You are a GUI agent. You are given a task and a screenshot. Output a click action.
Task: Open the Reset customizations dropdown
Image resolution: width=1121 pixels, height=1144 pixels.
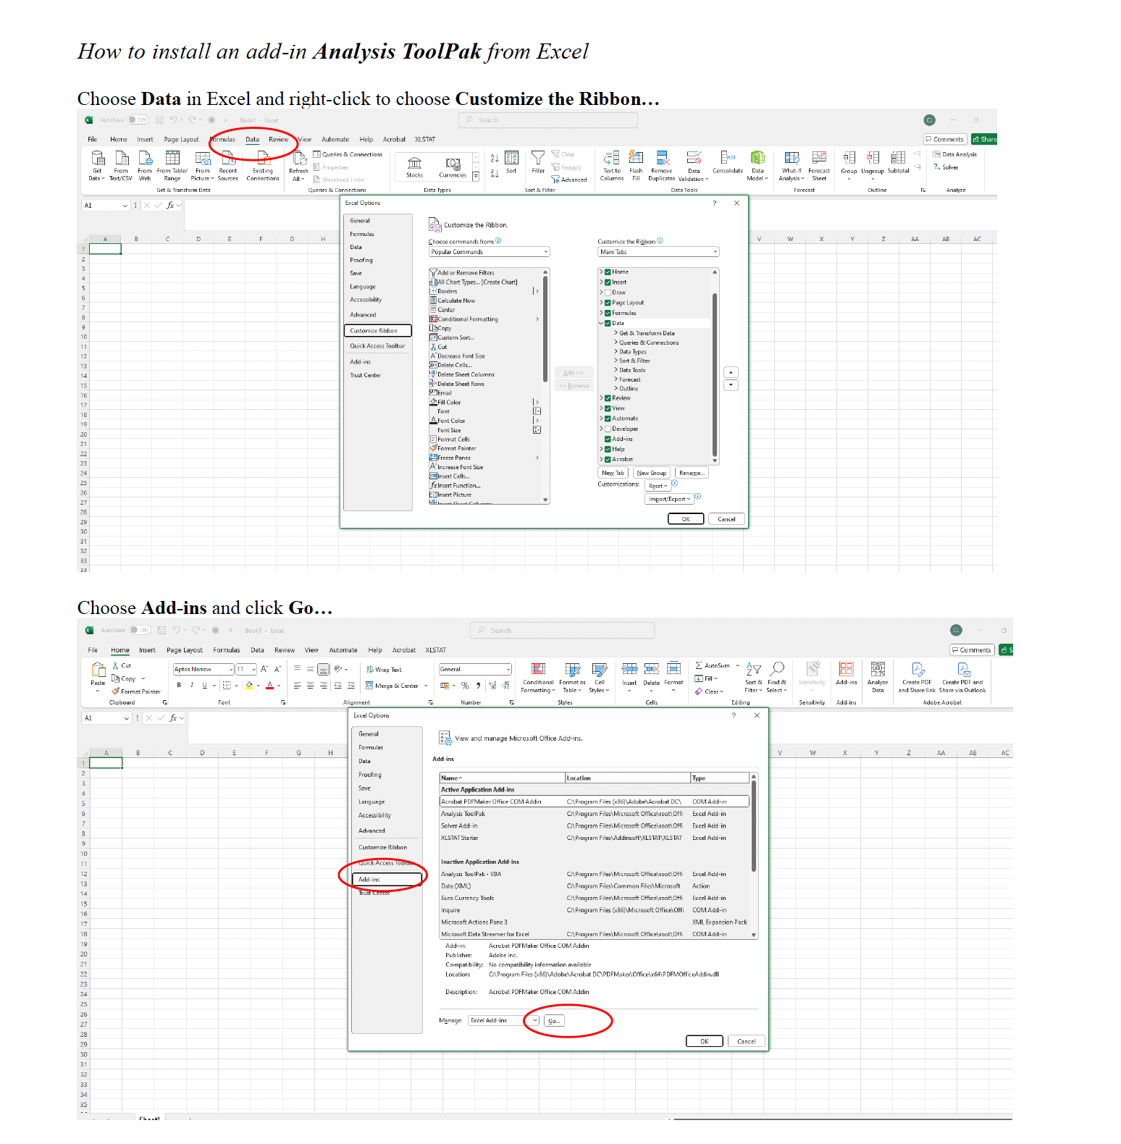[658, 486]
